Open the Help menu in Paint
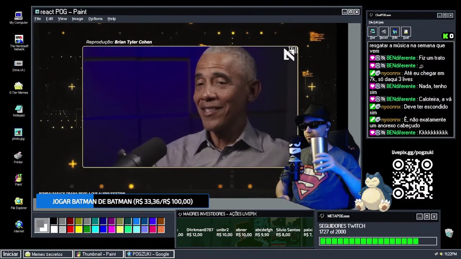Screen dimensions: 461x259 [112, 19]
